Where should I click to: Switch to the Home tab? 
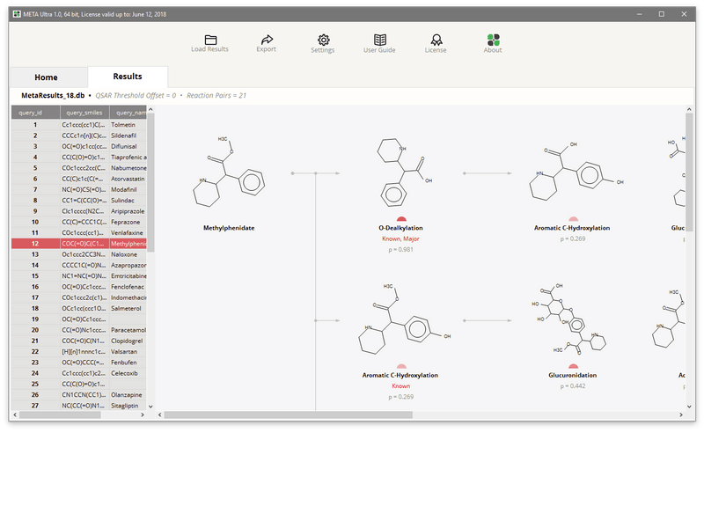pyautogui.click(x=47, y=77)
